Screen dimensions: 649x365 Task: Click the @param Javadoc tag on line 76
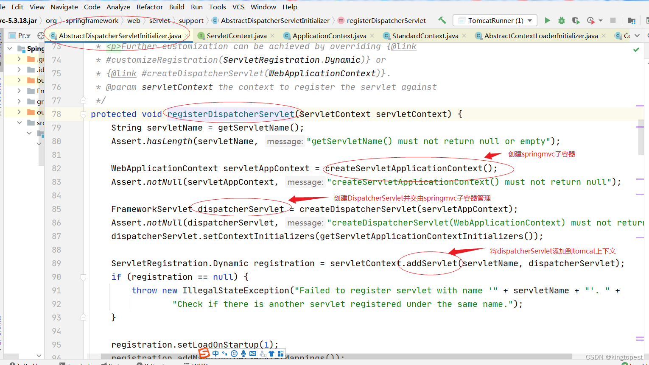pos(121,87)
